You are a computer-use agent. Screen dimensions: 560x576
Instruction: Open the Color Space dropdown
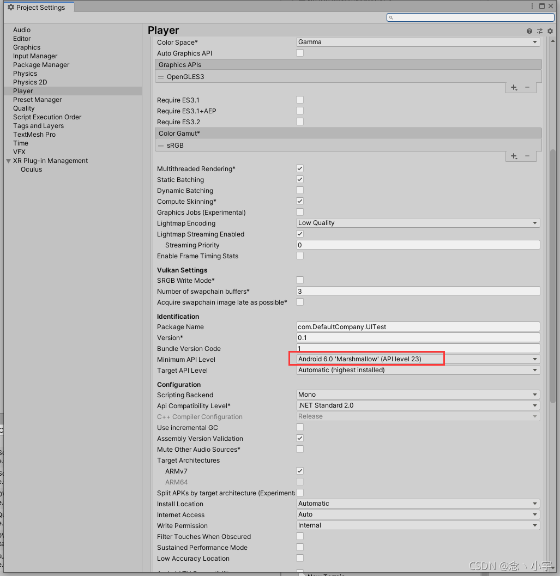click(x=418, y=42)
